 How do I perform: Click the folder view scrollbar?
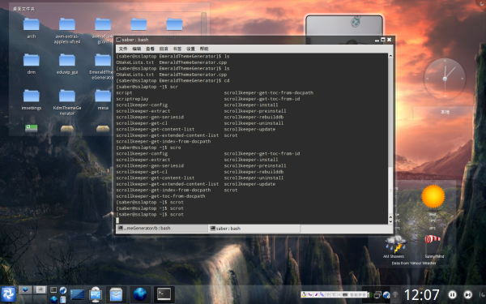[x=203, y=28]
